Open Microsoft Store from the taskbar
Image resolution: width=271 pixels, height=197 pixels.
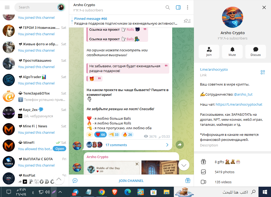pyautogui.click(x=153, y=192)
